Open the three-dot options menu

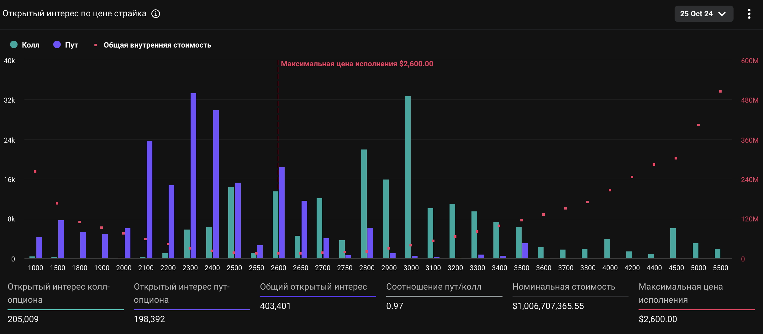coord(749,14)
